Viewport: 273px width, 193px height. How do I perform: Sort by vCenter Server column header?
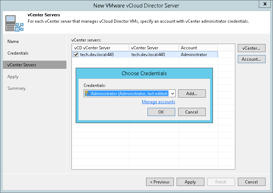(154, 48)
